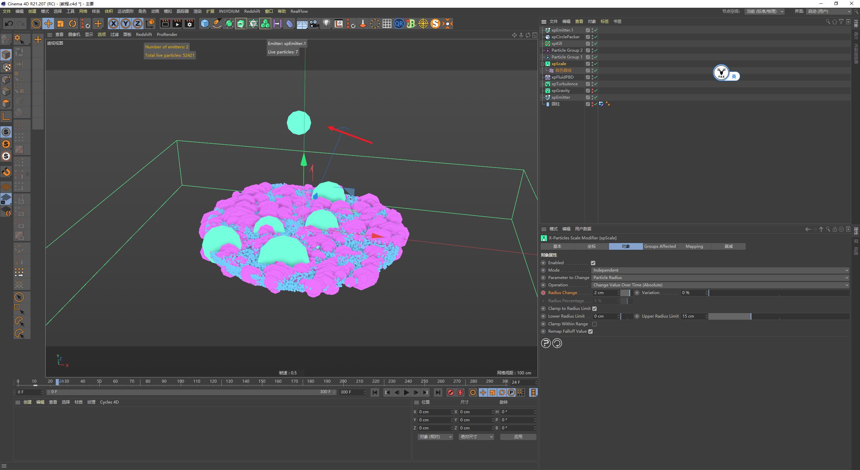Open the INSYDIUM menu
This screenshot has height=470, width=860.
pos(229,11)
